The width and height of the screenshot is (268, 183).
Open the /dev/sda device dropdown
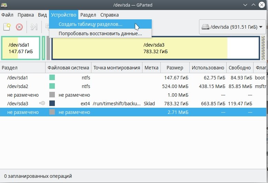click(232, 27)
